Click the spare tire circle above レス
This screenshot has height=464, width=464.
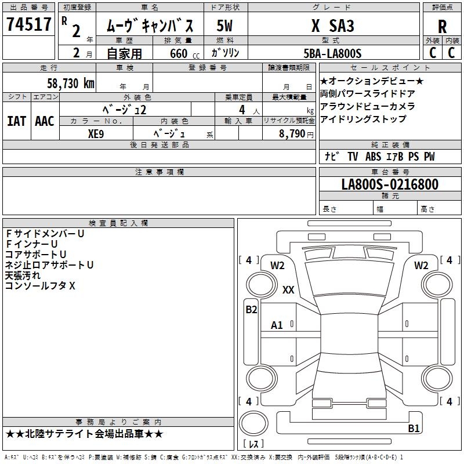[x=256, y=423]
